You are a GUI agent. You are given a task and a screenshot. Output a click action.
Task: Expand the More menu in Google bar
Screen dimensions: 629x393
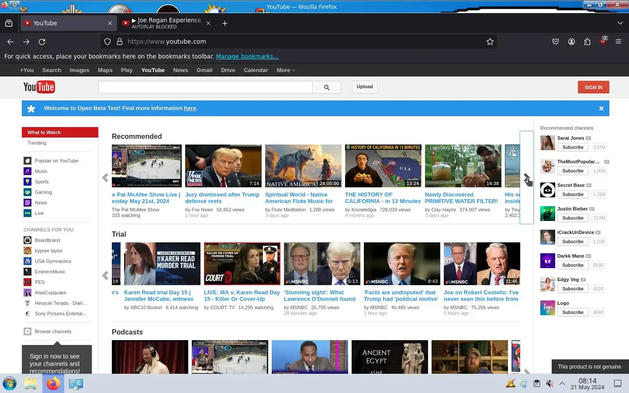286,70
